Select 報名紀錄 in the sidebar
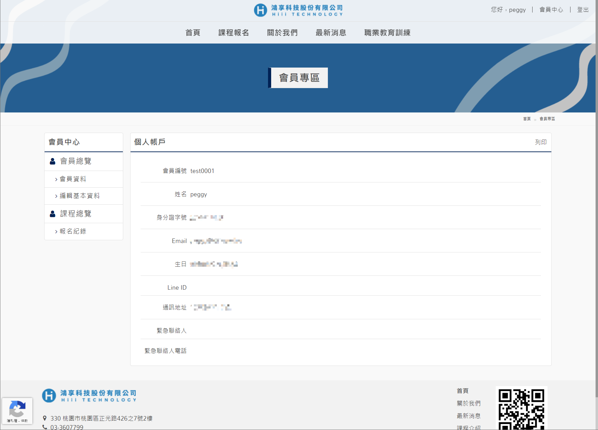Viewport: 598px width, 430px height. pyautogui.click(x=73, y=231)
